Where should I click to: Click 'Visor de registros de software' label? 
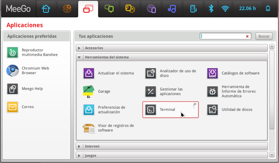pos(116,128)
